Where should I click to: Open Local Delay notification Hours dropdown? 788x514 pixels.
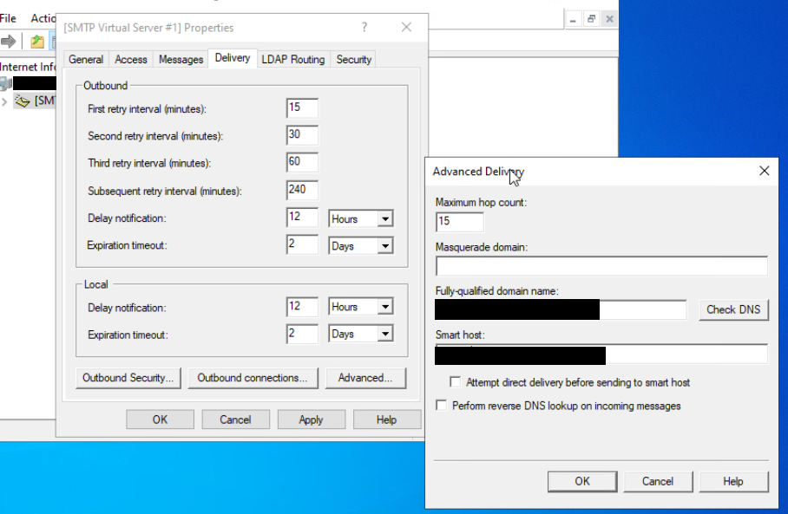tap(385, 307)
